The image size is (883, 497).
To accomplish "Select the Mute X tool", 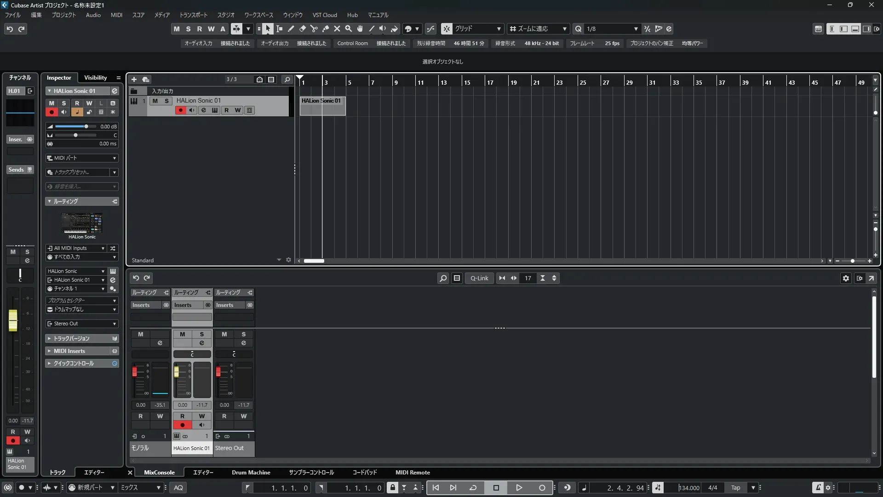I will pos(337,29).
